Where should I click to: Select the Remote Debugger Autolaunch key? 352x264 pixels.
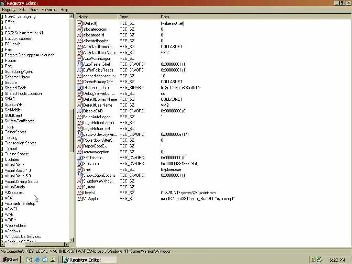30,55
